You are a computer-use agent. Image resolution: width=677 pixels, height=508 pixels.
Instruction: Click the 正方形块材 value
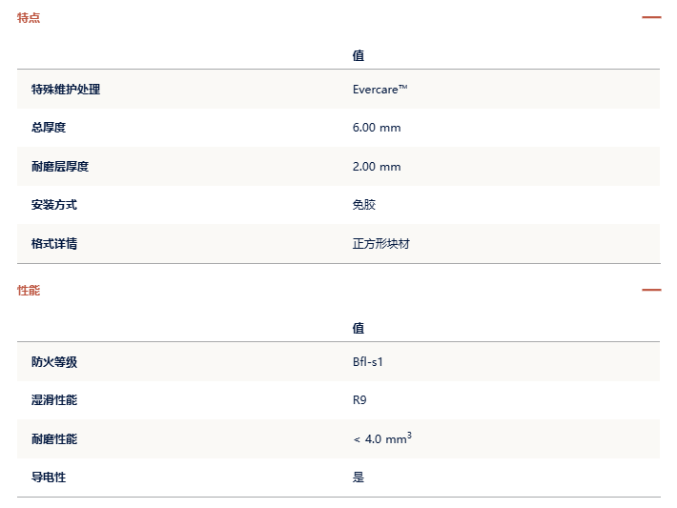click(x=380, y=244)
